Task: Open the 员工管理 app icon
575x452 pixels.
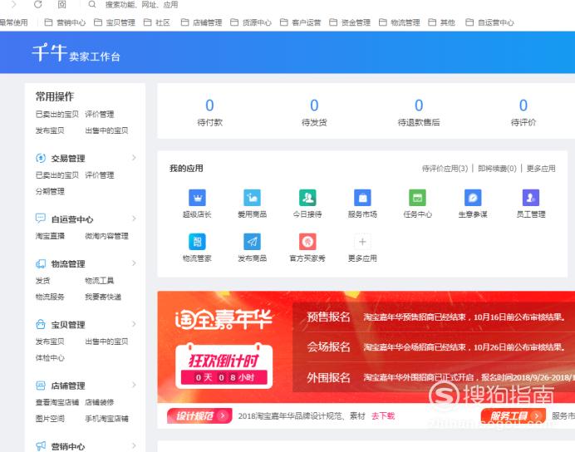Action: pos(531,198)
